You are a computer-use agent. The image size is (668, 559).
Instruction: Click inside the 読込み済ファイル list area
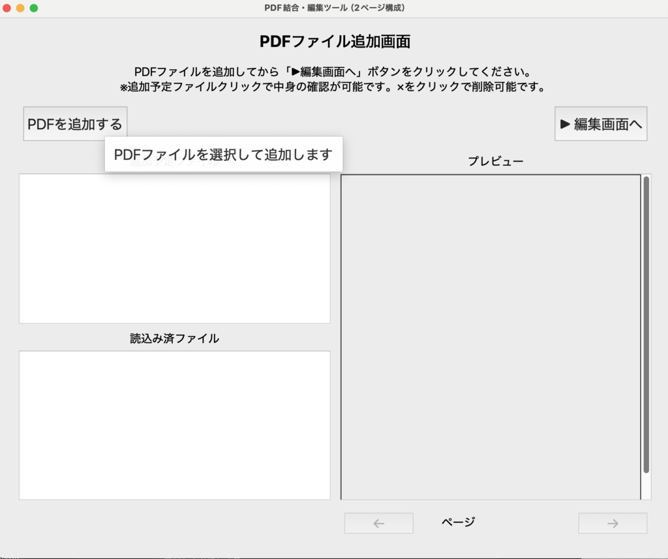pos(174,424)
